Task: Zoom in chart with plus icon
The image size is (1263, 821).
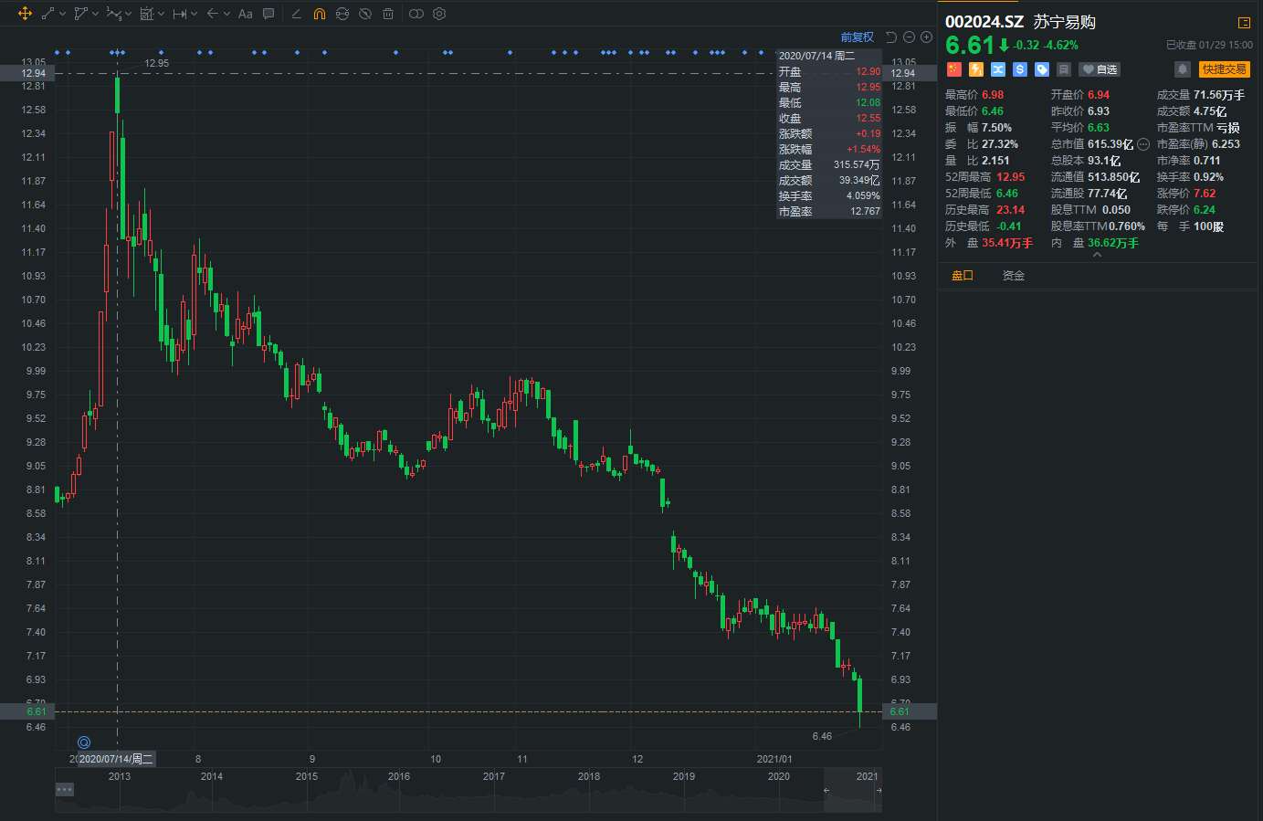Action: pyautogui.click(x=926, y=37)
